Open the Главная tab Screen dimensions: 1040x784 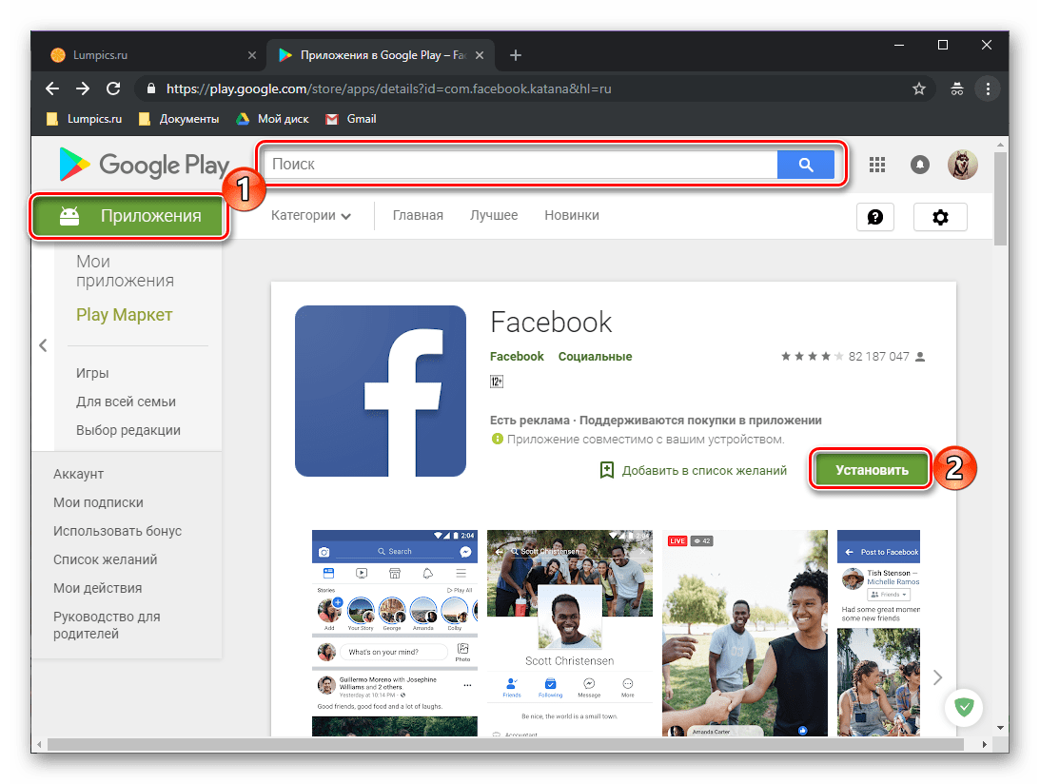418,216
